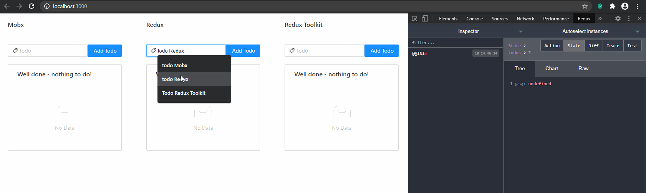Focus the Redux Toolkit Todo input
Screen dimensions: 646x193
(x=325, y=51)
